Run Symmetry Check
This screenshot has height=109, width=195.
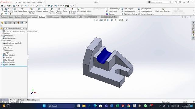point(145,9)
